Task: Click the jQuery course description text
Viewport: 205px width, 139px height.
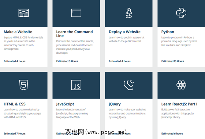Action: 127,113
